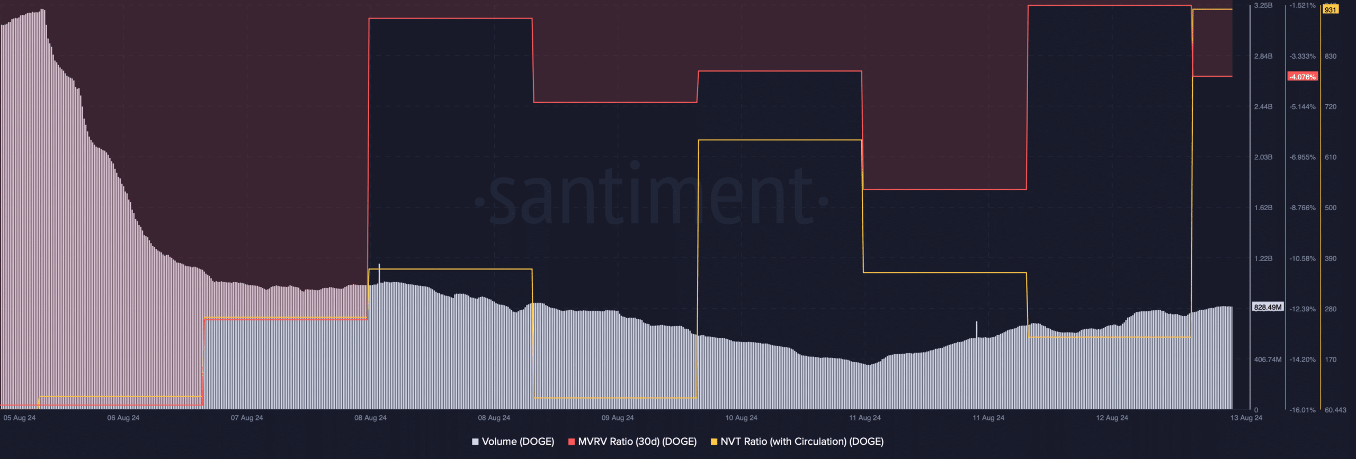Click the red MVRV Ratio legend color square
This screenshot has height=459, width=1356.
[x=572, y=442]
